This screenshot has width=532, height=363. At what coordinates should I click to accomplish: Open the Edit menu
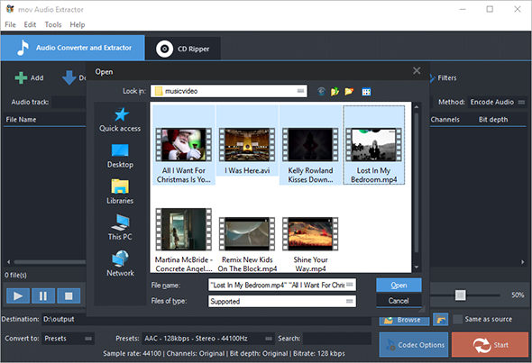[x=30, y=24]
